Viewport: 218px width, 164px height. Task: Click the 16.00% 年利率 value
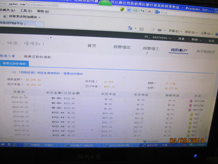[x=109, y=82]
